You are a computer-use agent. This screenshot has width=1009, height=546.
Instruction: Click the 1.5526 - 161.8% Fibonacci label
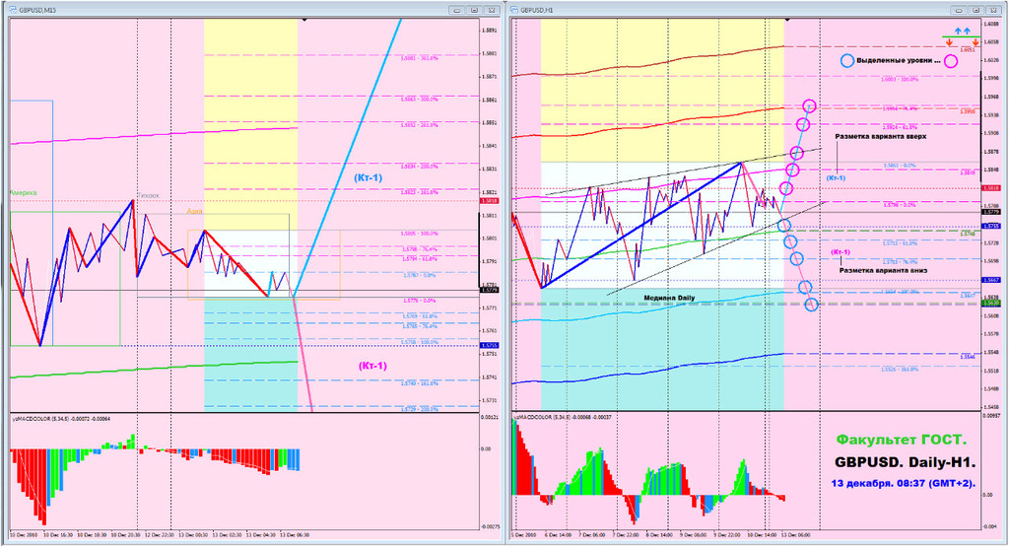point(900,370)
